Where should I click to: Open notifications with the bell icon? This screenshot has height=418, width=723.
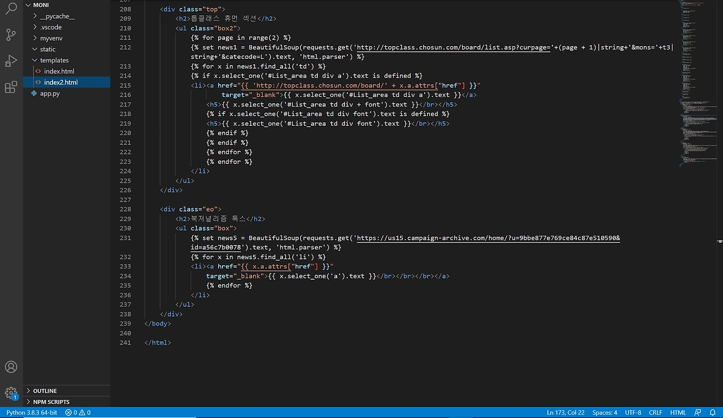point(713,412)
